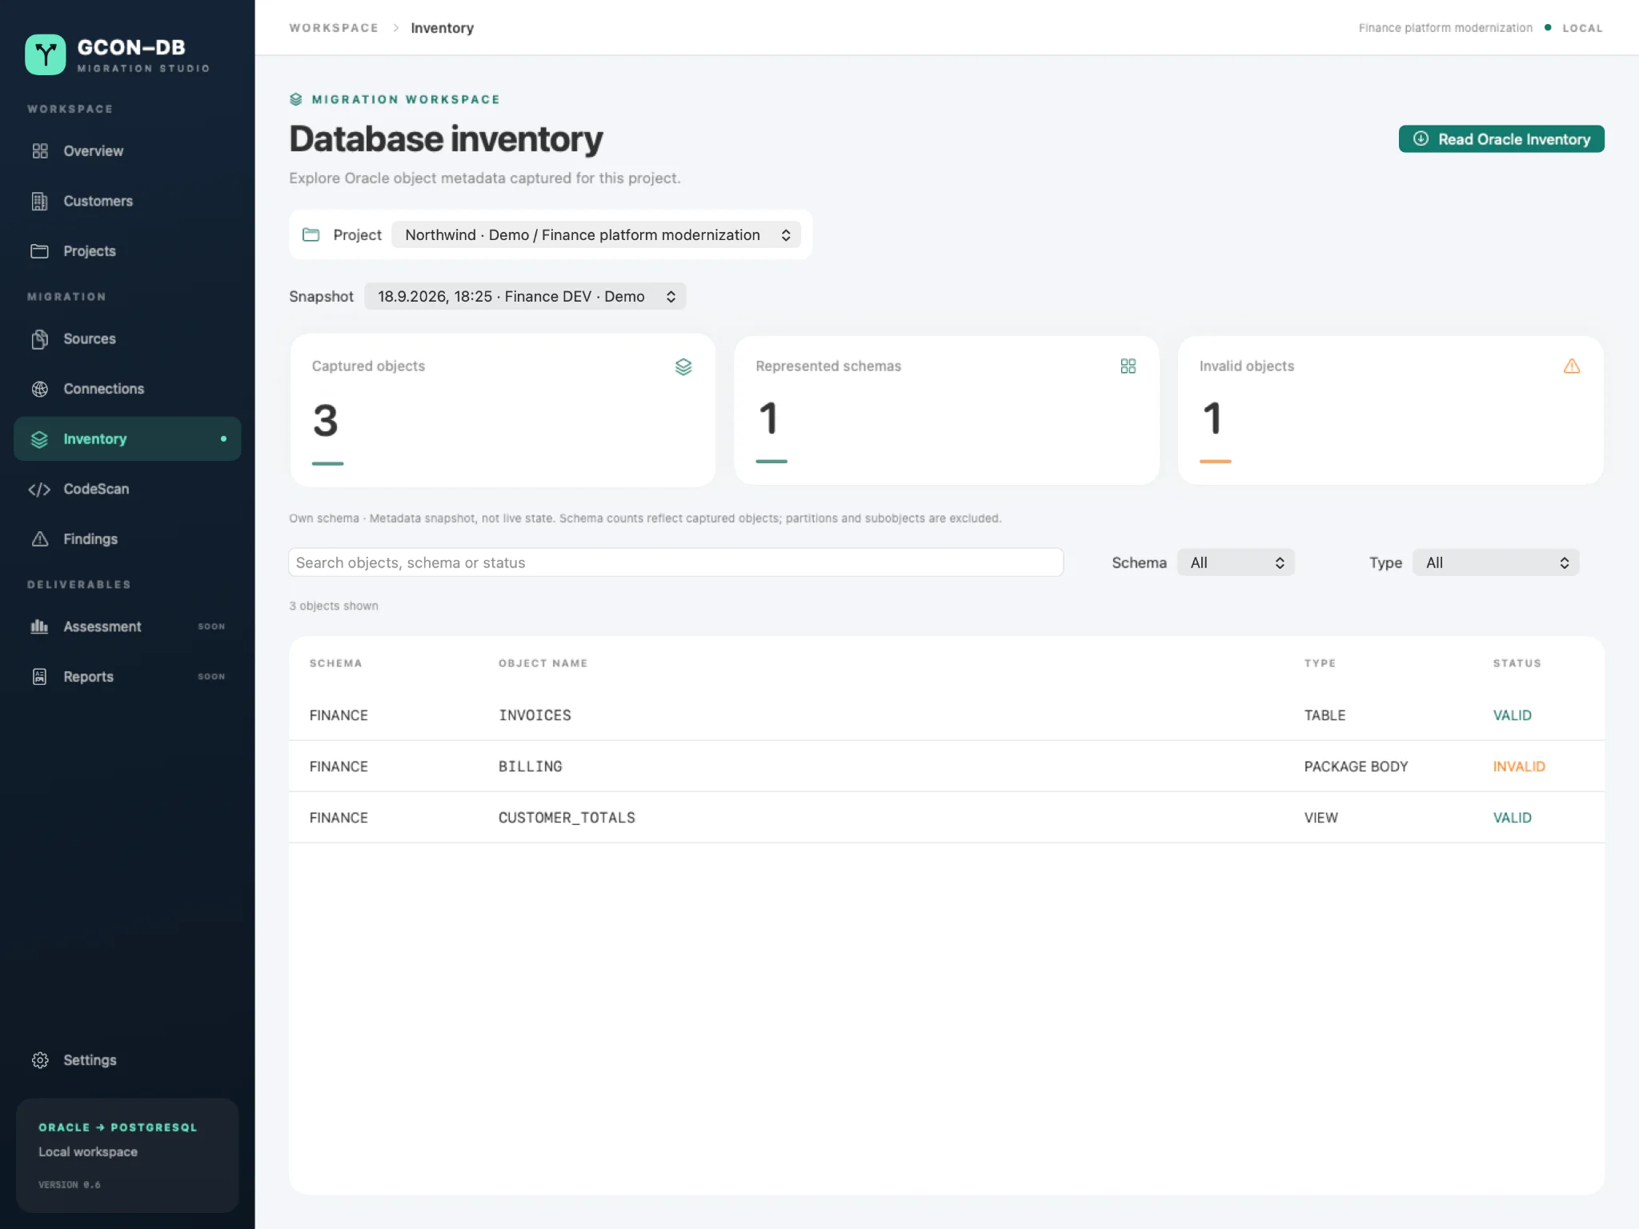Click the Projects folder icon in sidebar

40,251
